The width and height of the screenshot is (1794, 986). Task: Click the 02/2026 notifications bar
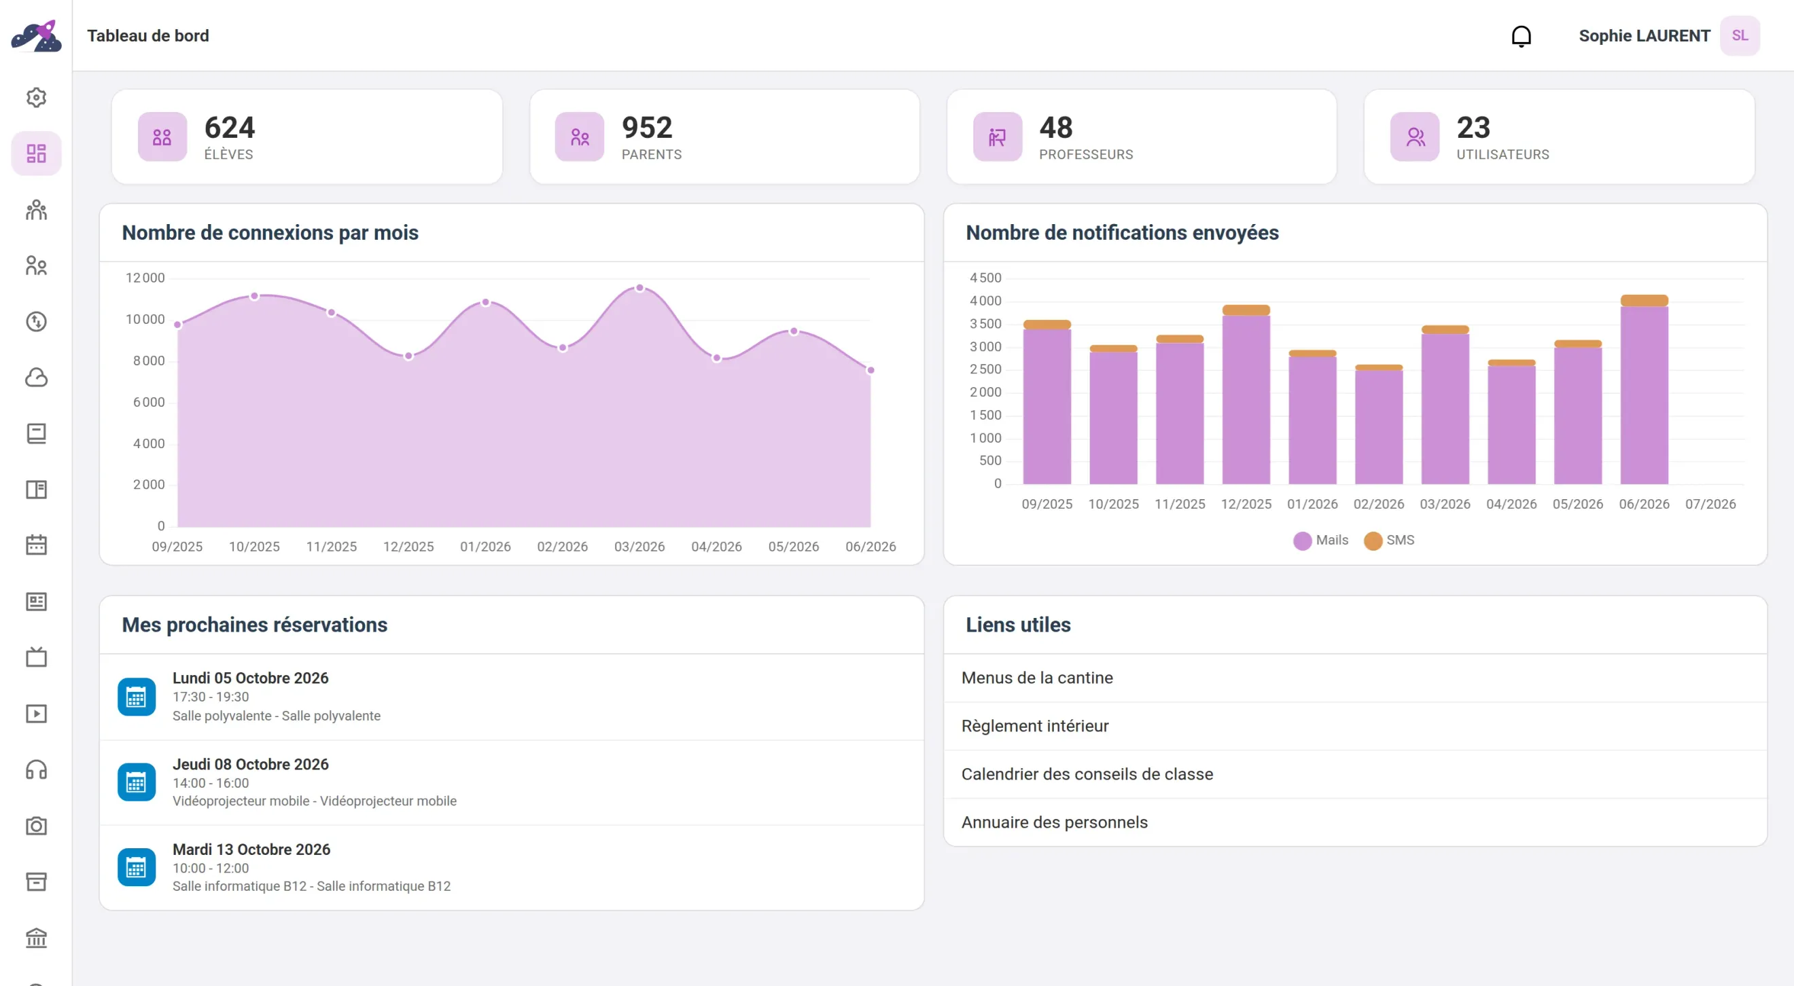pyautogui.click(x=1378, y=424)
